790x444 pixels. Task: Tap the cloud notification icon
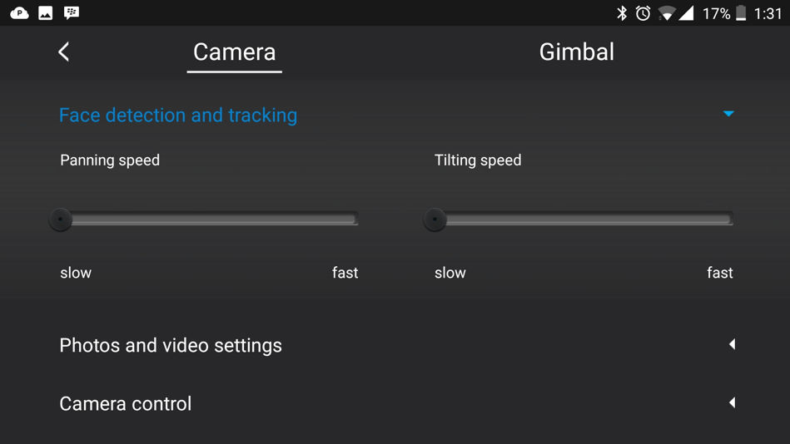coord(19,13)
